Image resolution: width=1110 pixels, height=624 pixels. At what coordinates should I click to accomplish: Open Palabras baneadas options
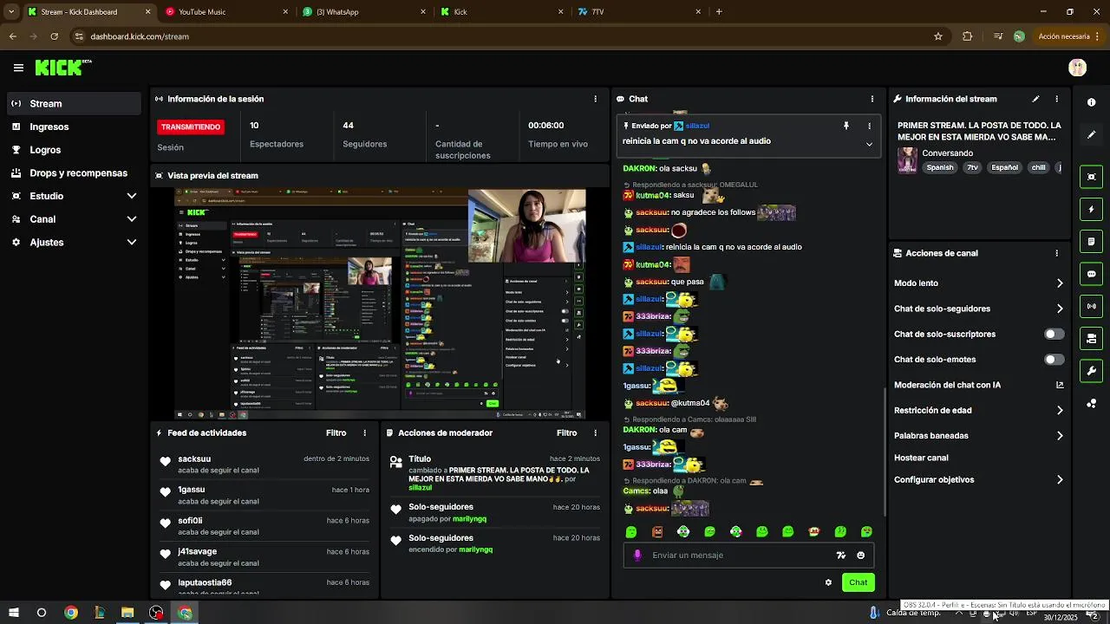click(979, 436)
